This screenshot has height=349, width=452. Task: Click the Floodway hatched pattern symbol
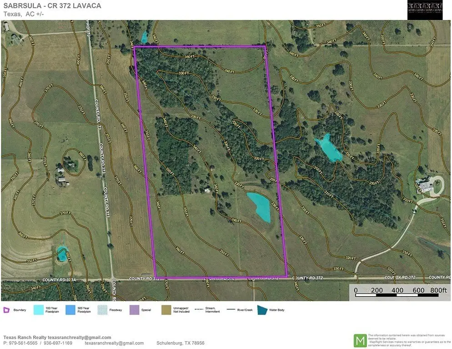103,310
